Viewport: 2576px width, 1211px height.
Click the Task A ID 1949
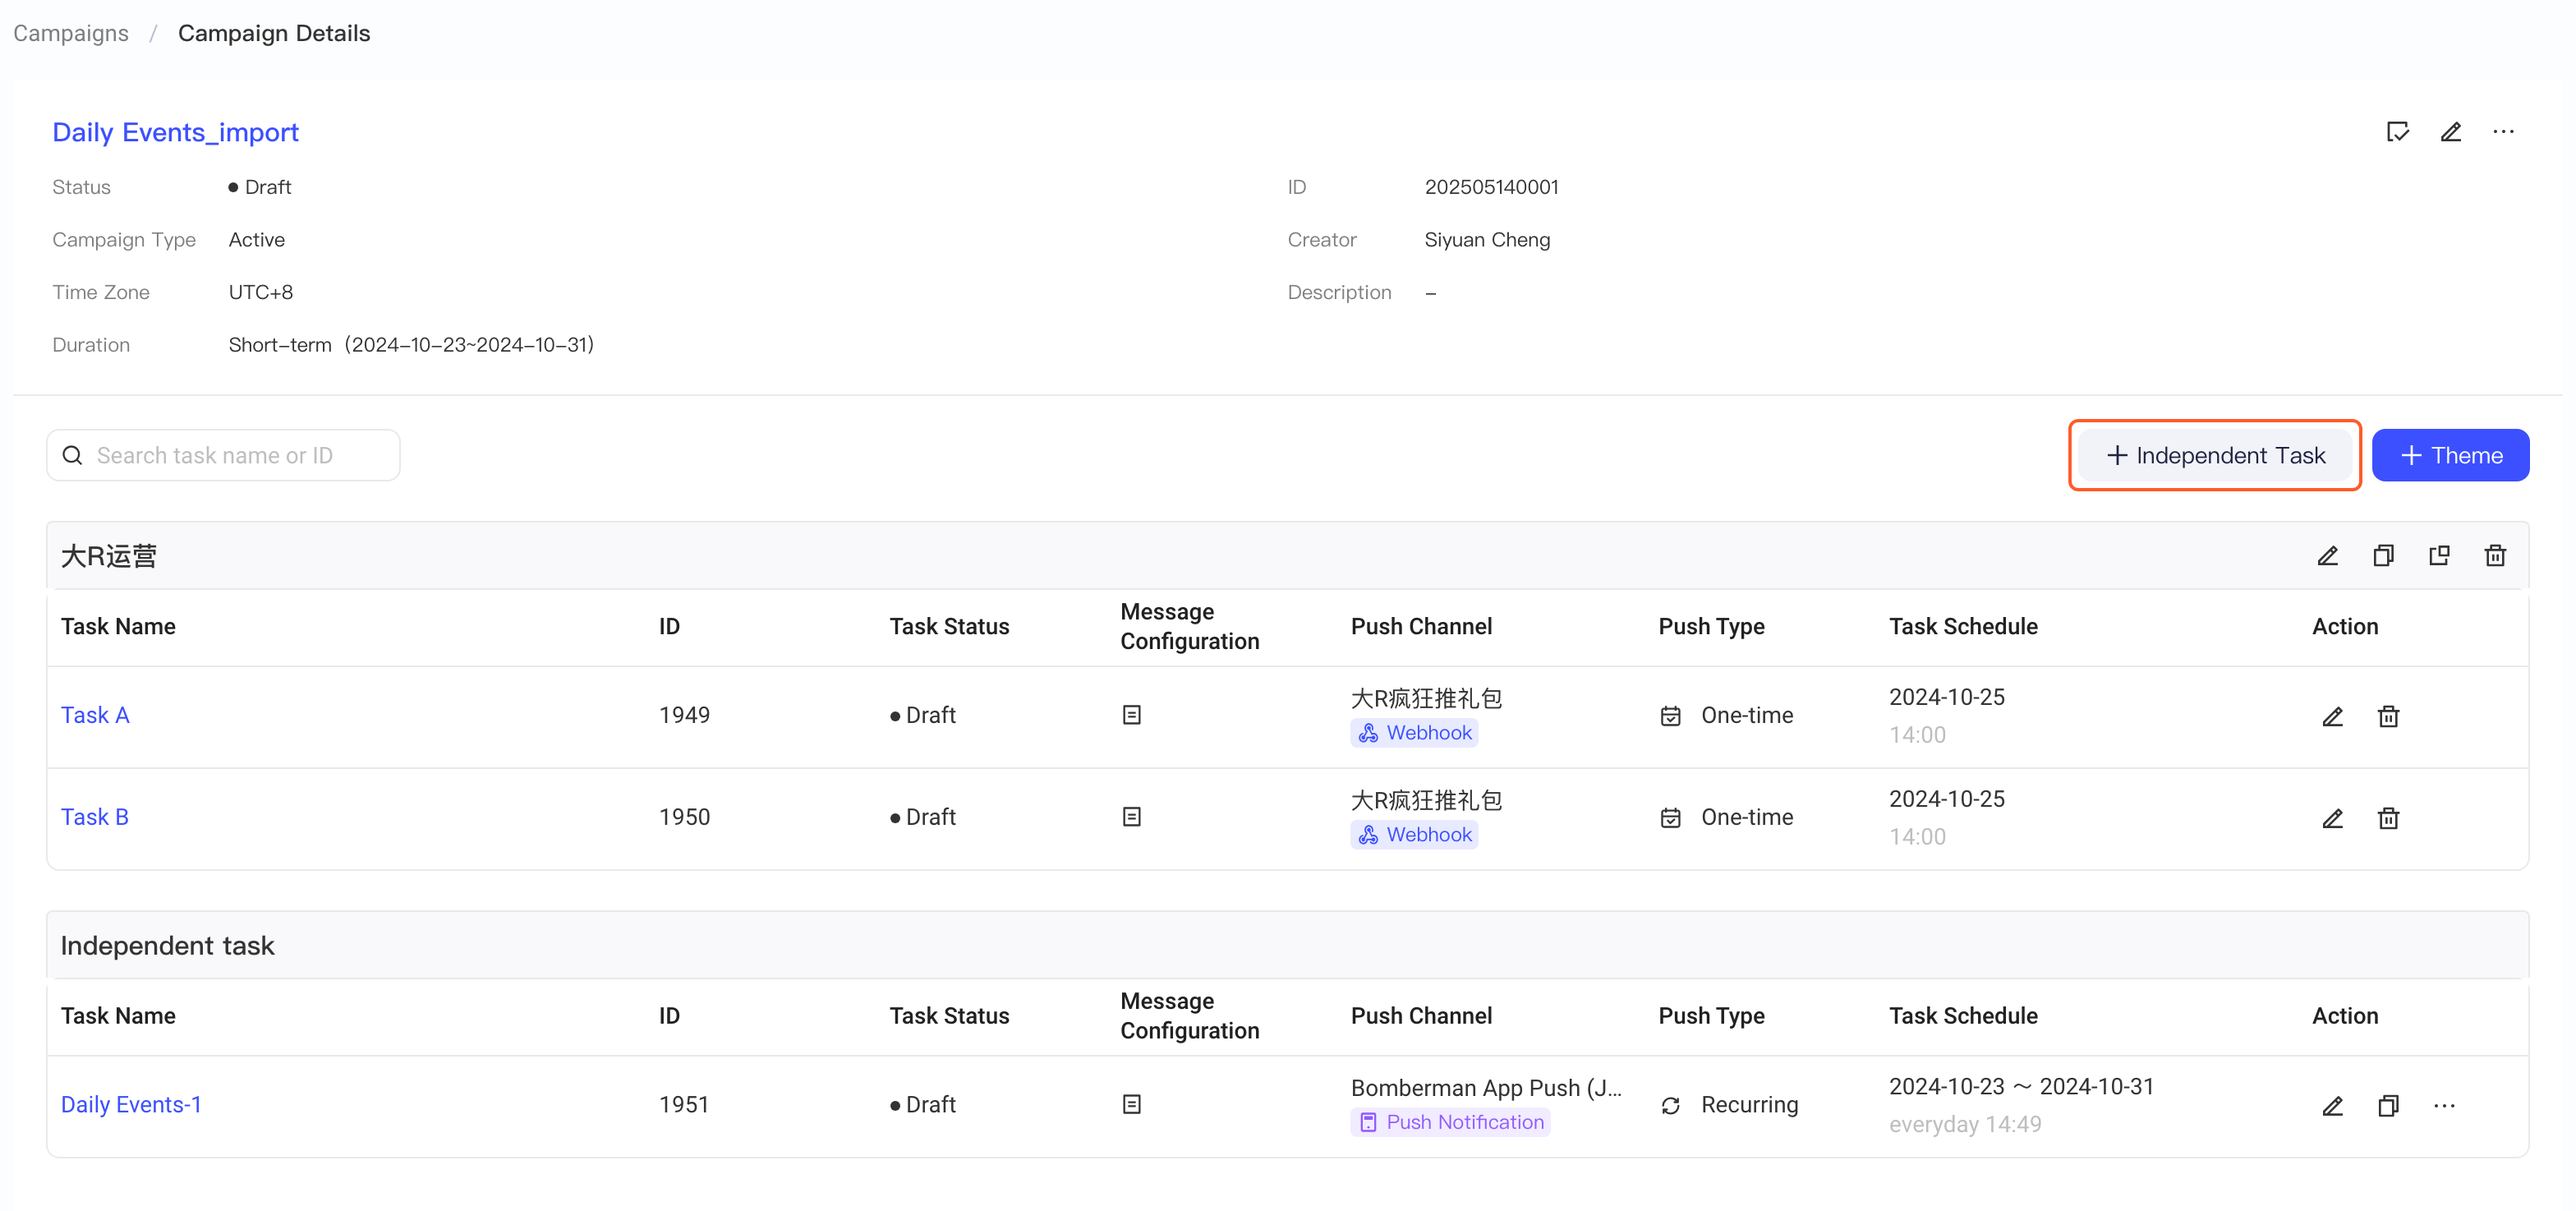(684, 715)
